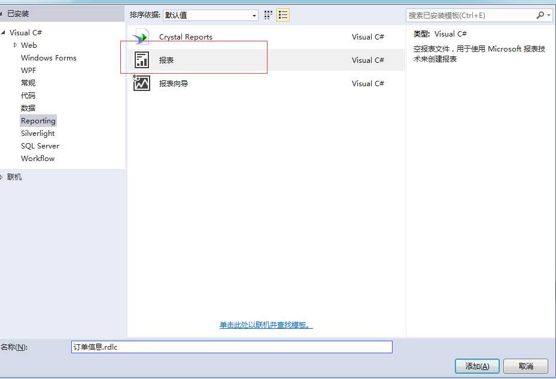Select 常规 category
The width and height of the screenshot is (556, 379).
point(28,83)
